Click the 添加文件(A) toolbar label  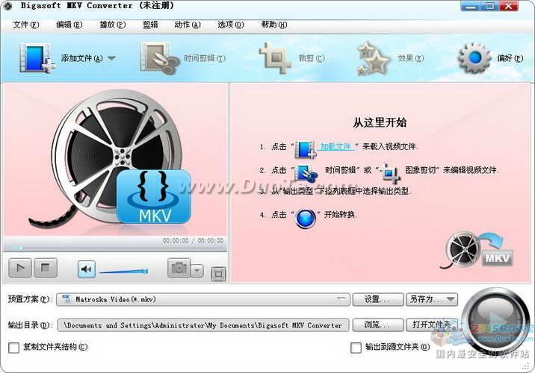(82, 58)
